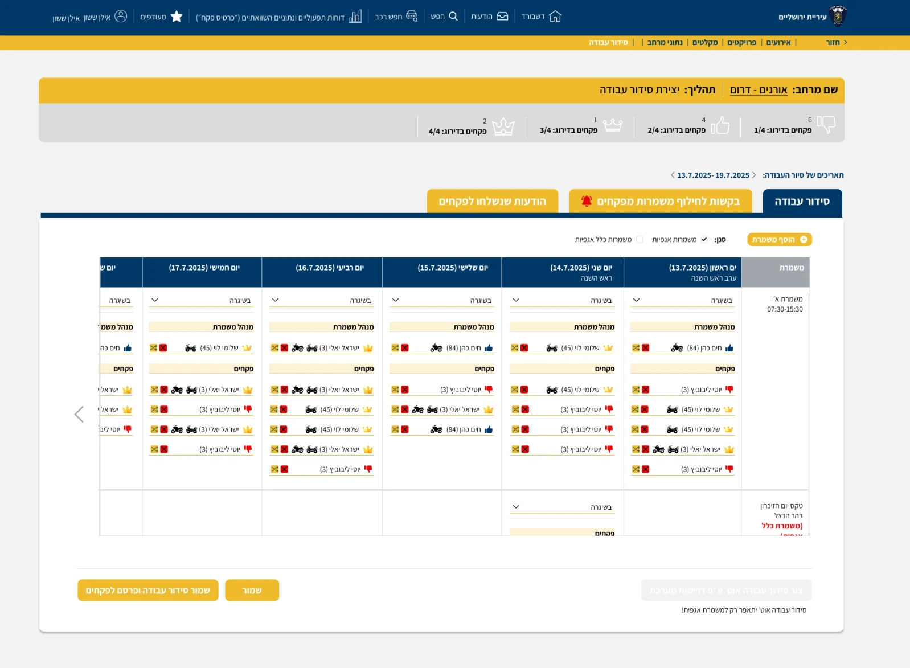
Task: Select אירועים in the yellow navigation bar
Action: pos(778,43)
